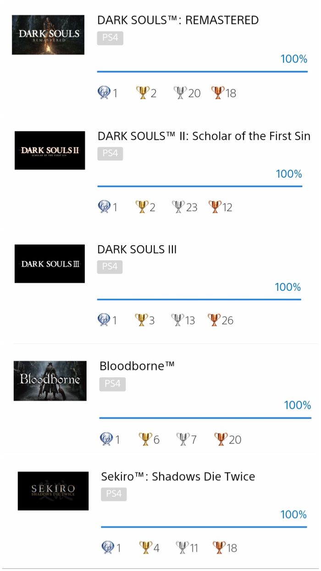The height and width of the screenshot is (571, 321).
Task: Click the silver trophy icon under Sekiro
Action: 182,547
